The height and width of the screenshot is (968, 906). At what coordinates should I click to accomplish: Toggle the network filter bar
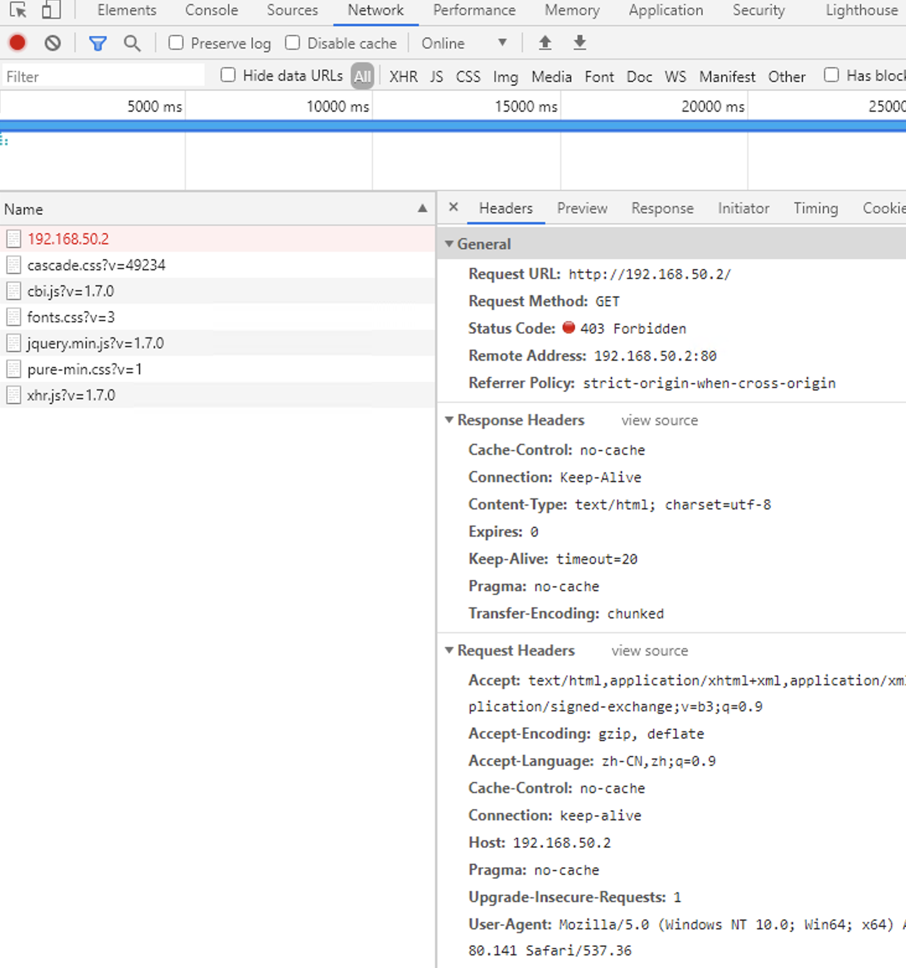[97, 43]
